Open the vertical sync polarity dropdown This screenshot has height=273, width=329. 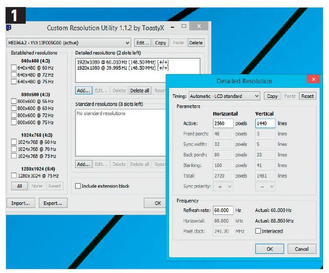pos(265,186)
